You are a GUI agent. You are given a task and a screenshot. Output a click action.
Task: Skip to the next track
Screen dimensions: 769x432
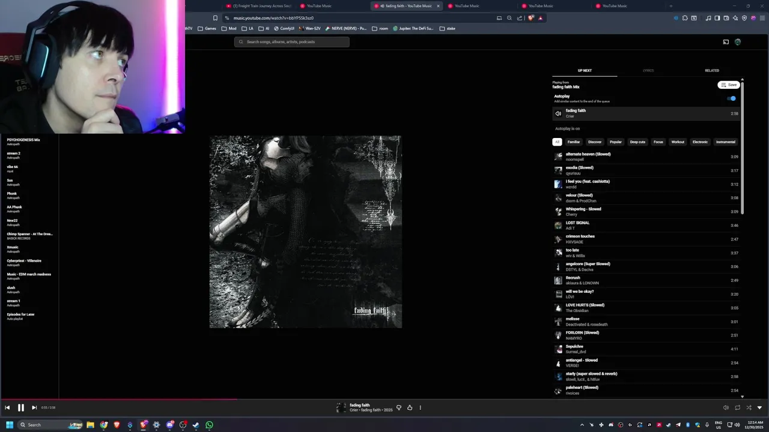(x=34, y=407)
